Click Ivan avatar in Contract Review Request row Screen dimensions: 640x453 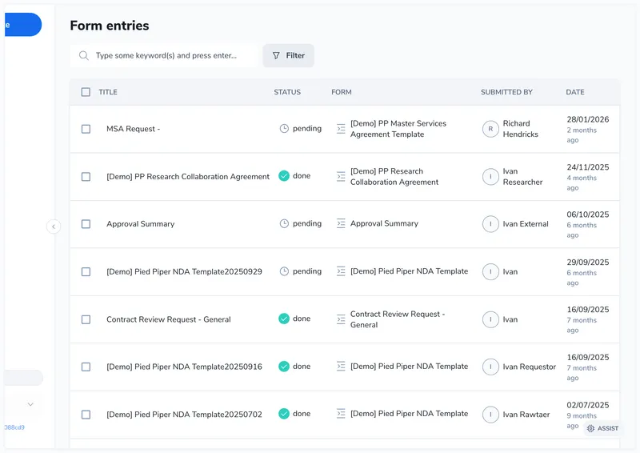490,319
